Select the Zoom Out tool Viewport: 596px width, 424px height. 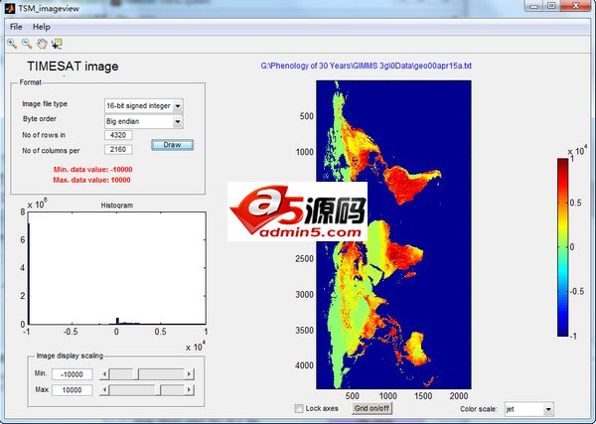coord(25,44)
